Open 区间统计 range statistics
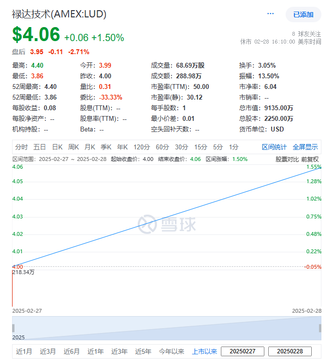The height and width of the screenshot is (363, 333). pos(274,147)
